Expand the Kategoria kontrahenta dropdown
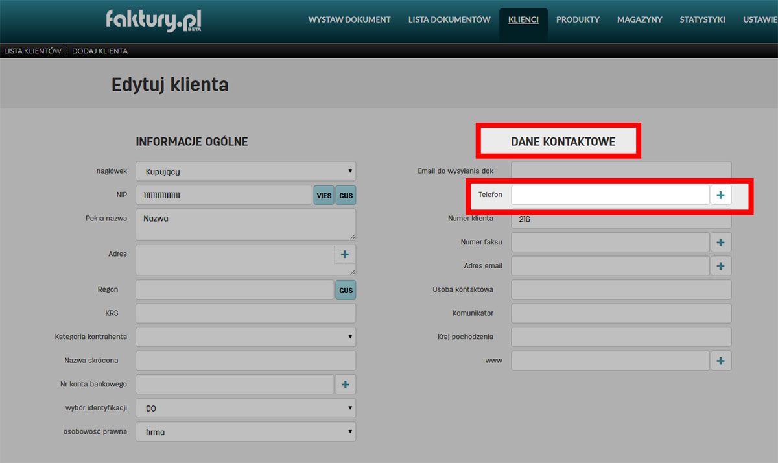 [245, 337]
